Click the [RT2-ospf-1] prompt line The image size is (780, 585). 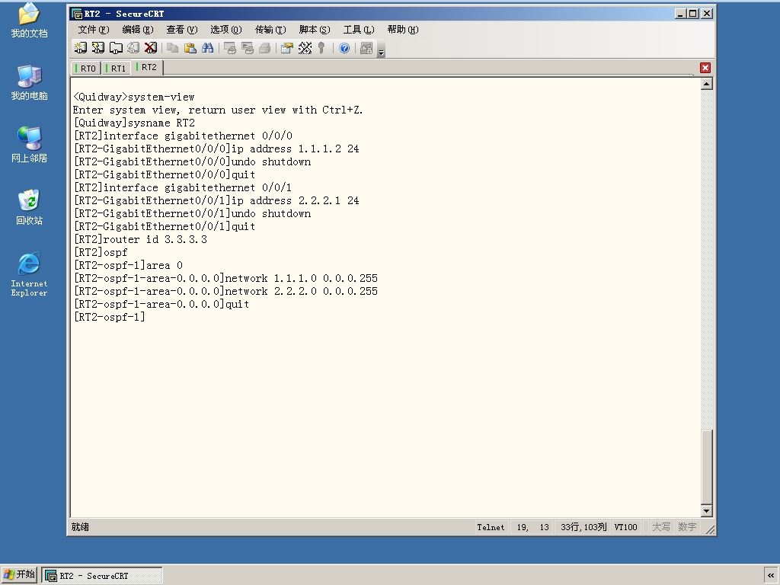(110, 317)
